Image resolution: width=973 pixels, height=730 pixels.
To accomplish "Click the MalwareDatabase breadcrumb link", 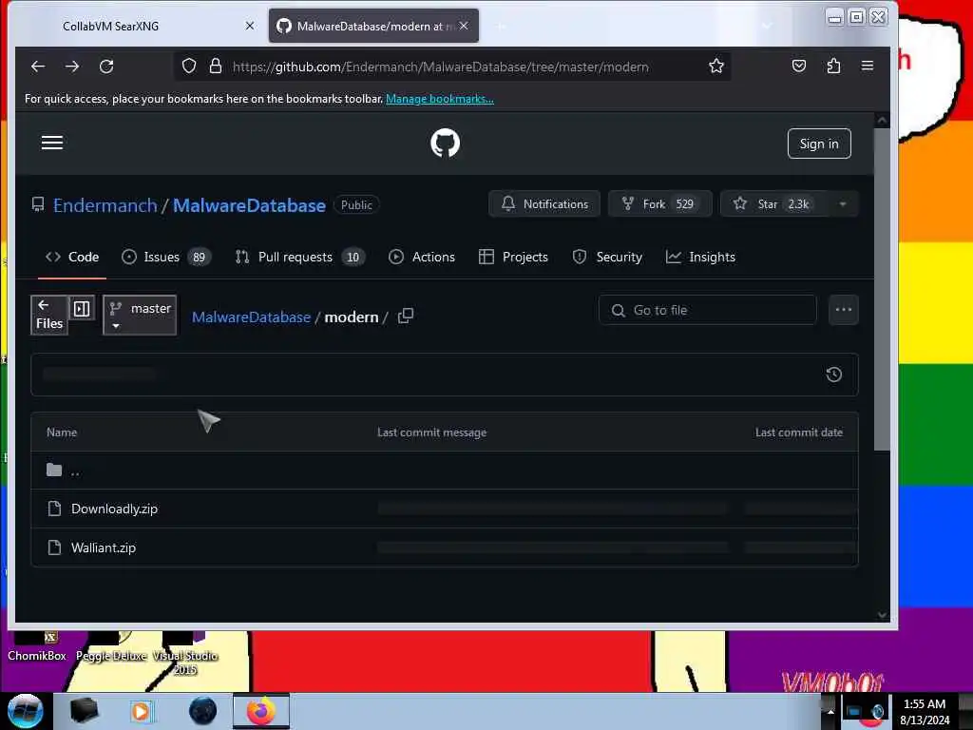I will pos(251,317).
